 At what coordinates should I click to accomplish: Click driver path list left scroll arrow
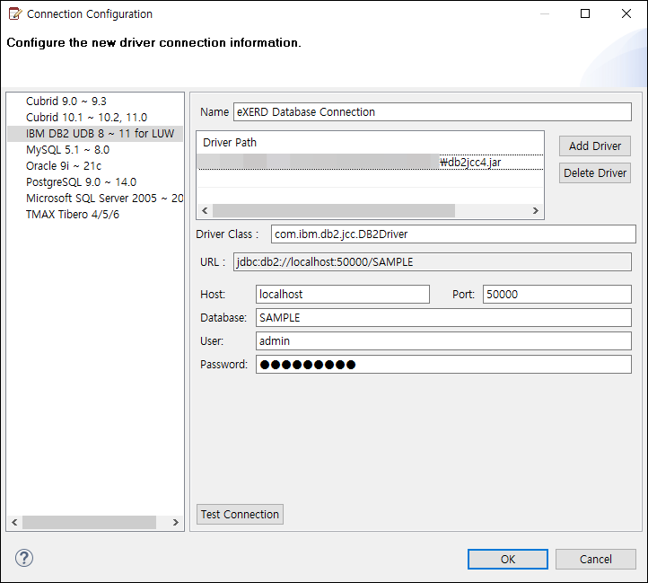click(205, 210)
